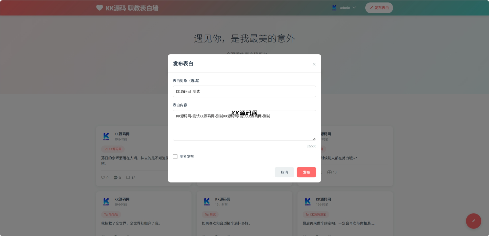
Task: Click the To: 哈哈哈 tag
Action: click(111, 214)
